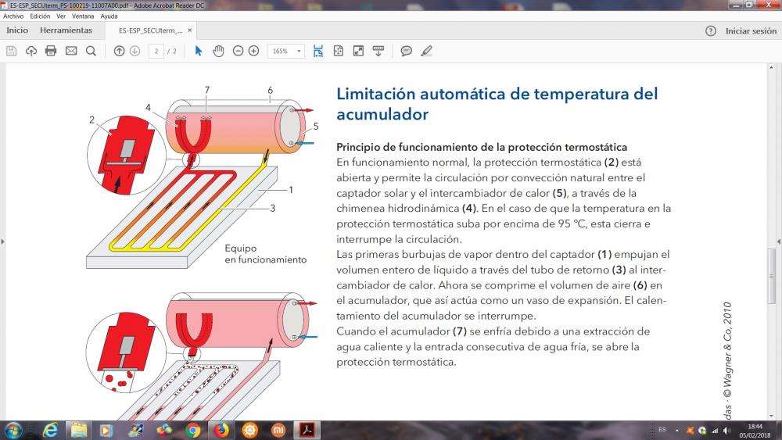
Task: Select the ES-ESP_SECUterm document tab
Action: [x=150, y=30]
